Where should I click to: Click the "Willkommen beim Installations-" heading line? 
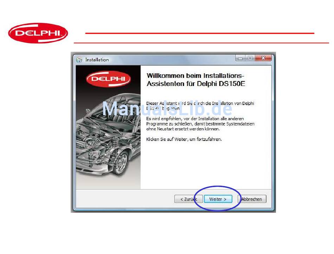click(x=195, y=76)
